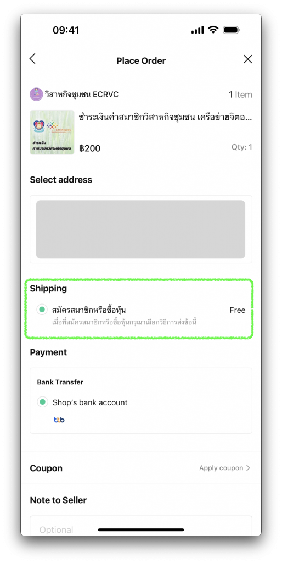Tap the ECRVC shop avatar icon
282x563 pixels.
tap(36, 95)
